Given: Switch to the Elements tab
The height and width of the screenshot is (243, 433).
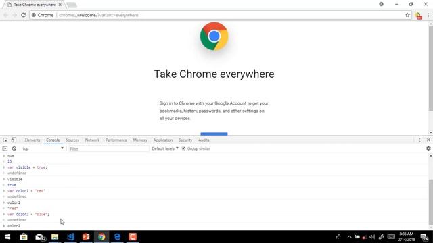Looking at the screenshot, I should [x=32, y=140].
